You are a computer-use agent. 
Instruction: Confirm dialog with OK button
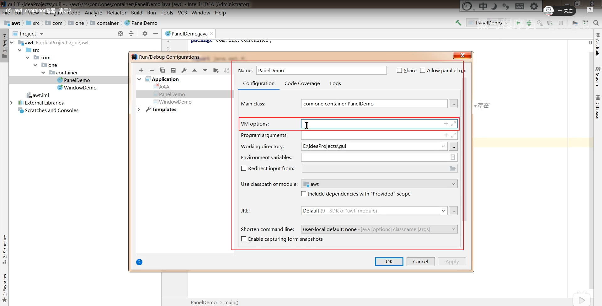pyautogui.click(x=389, y=262)
